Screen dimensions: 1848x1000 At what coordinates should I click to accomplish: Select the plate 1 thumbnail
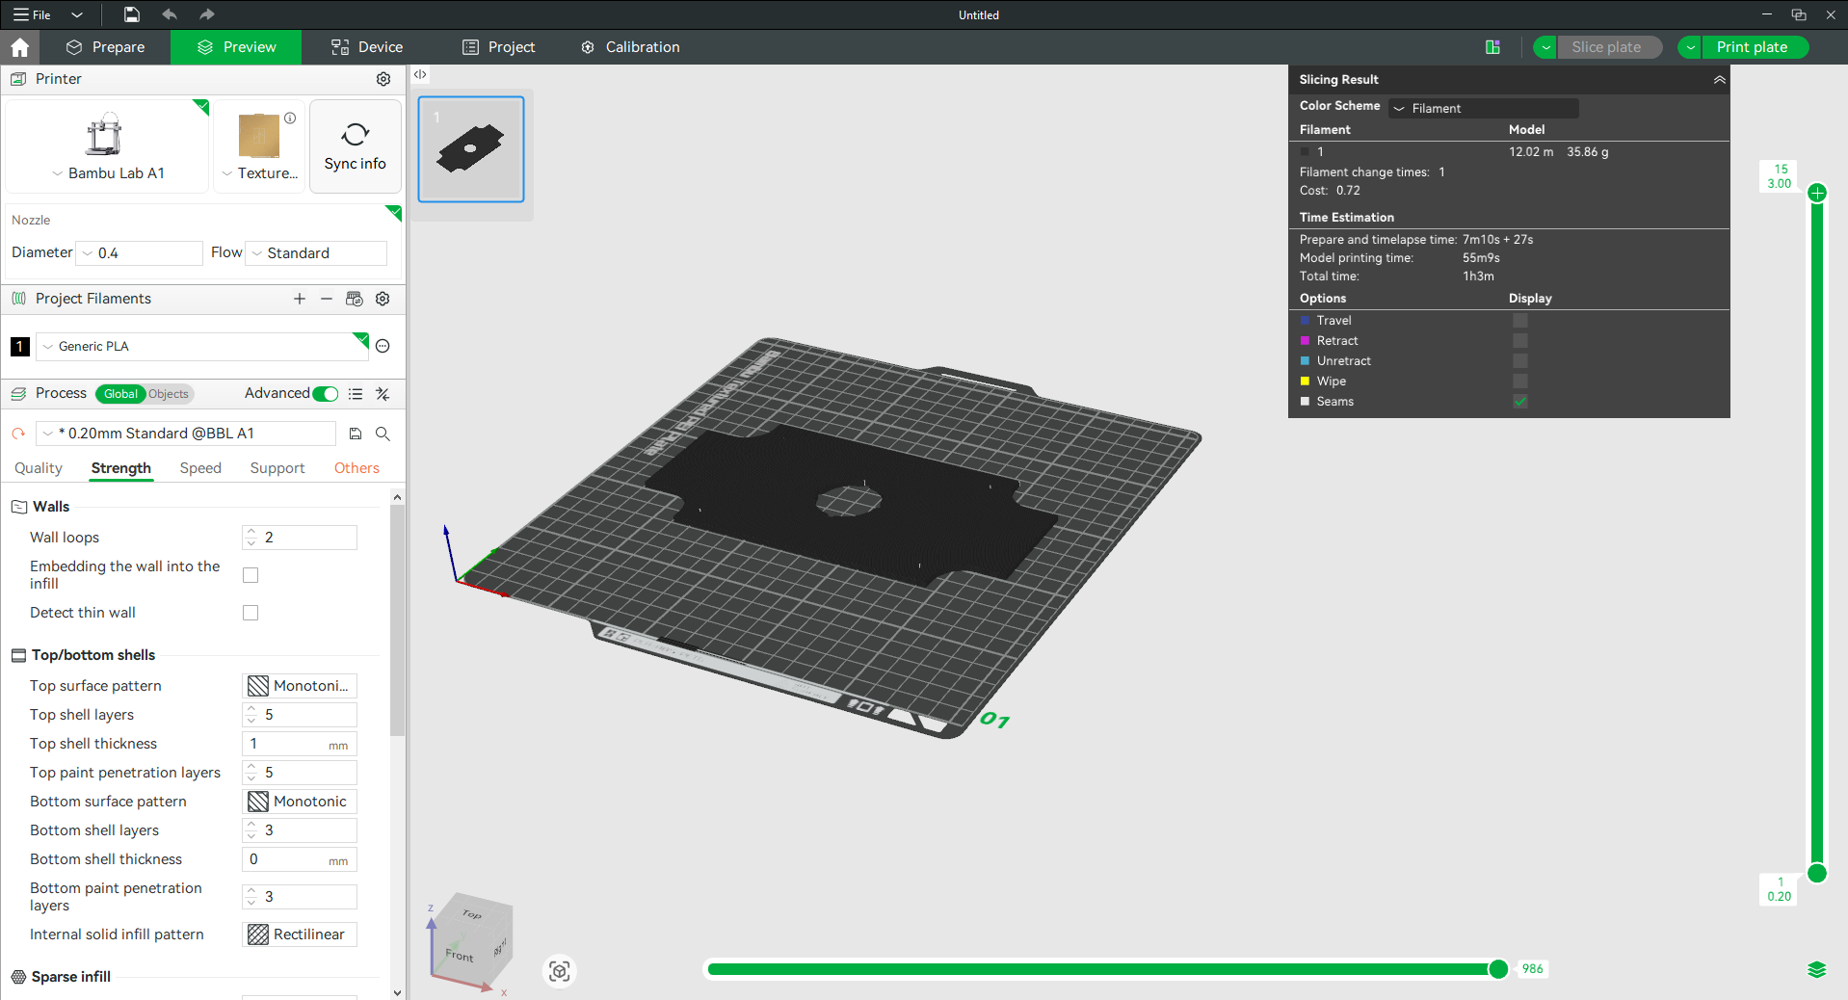pyautogui.click(x=471, y=149)
